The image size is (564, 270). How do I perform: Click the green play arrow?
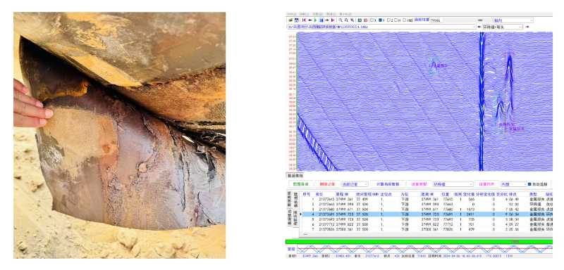[315, 20]
